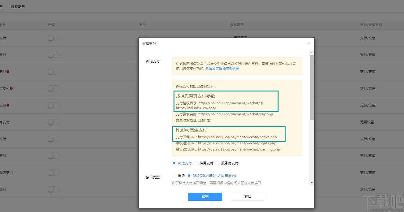
Task: Select the 服务商支付 option
Action: point(217,163)
